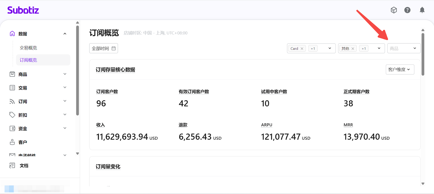The width and height of the screenshot is (434, 194).
Task: Collapse the 数据 sidebar section
Action: coord(65,34)
